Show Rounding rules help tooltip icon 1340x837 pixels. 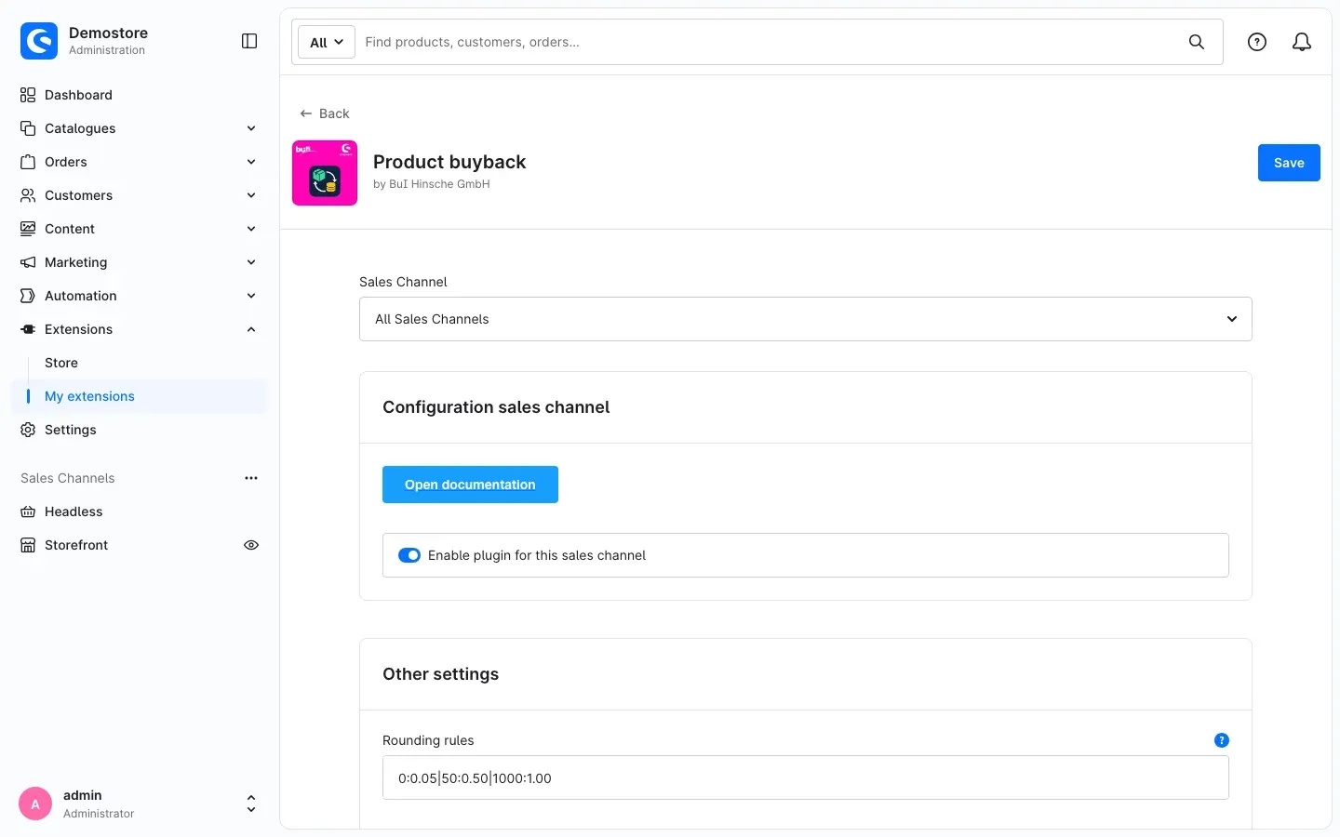pos(1222,740)
